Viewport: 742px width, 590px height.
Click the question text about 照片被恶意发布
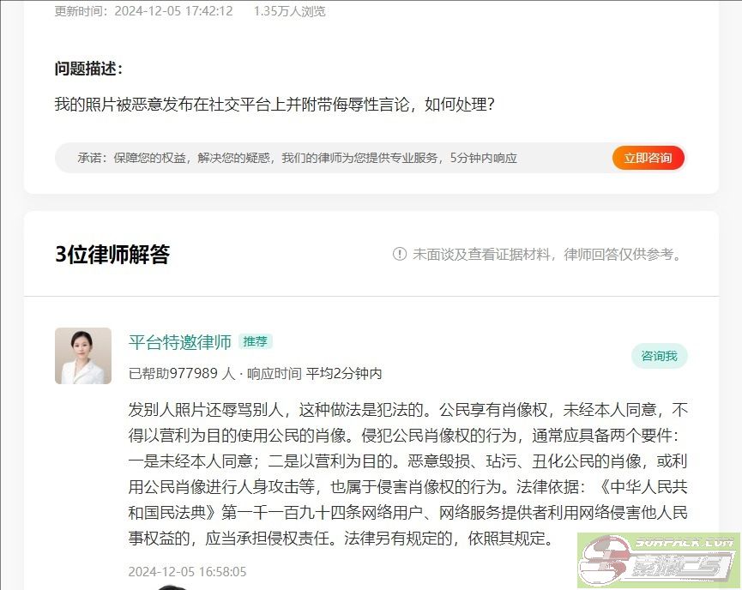click(x=274, y=104)
